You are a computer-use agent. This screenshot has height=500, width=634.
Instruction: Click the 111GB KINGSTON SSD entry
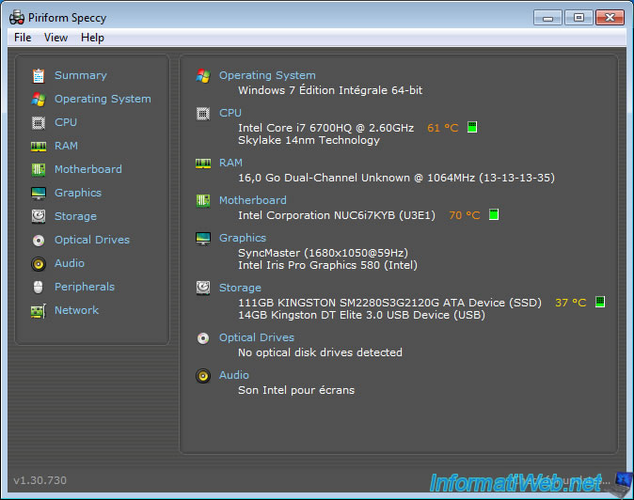click(x=389, y=303)
